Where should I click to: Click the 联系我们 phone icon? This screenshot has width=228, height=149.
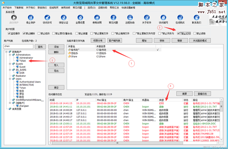coord(196,17)
